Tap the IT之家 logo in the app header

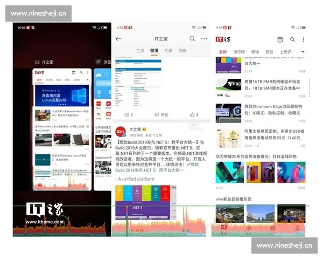tap(223, 39)
